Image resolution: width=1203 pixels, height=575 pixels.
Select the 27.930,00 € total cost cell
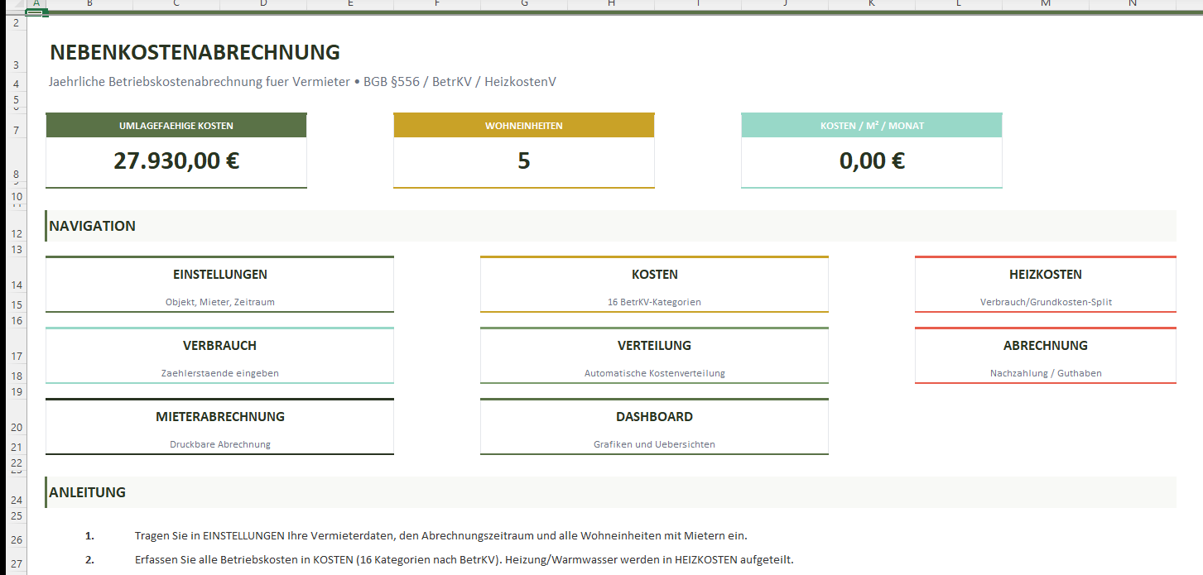pos(176,161)
